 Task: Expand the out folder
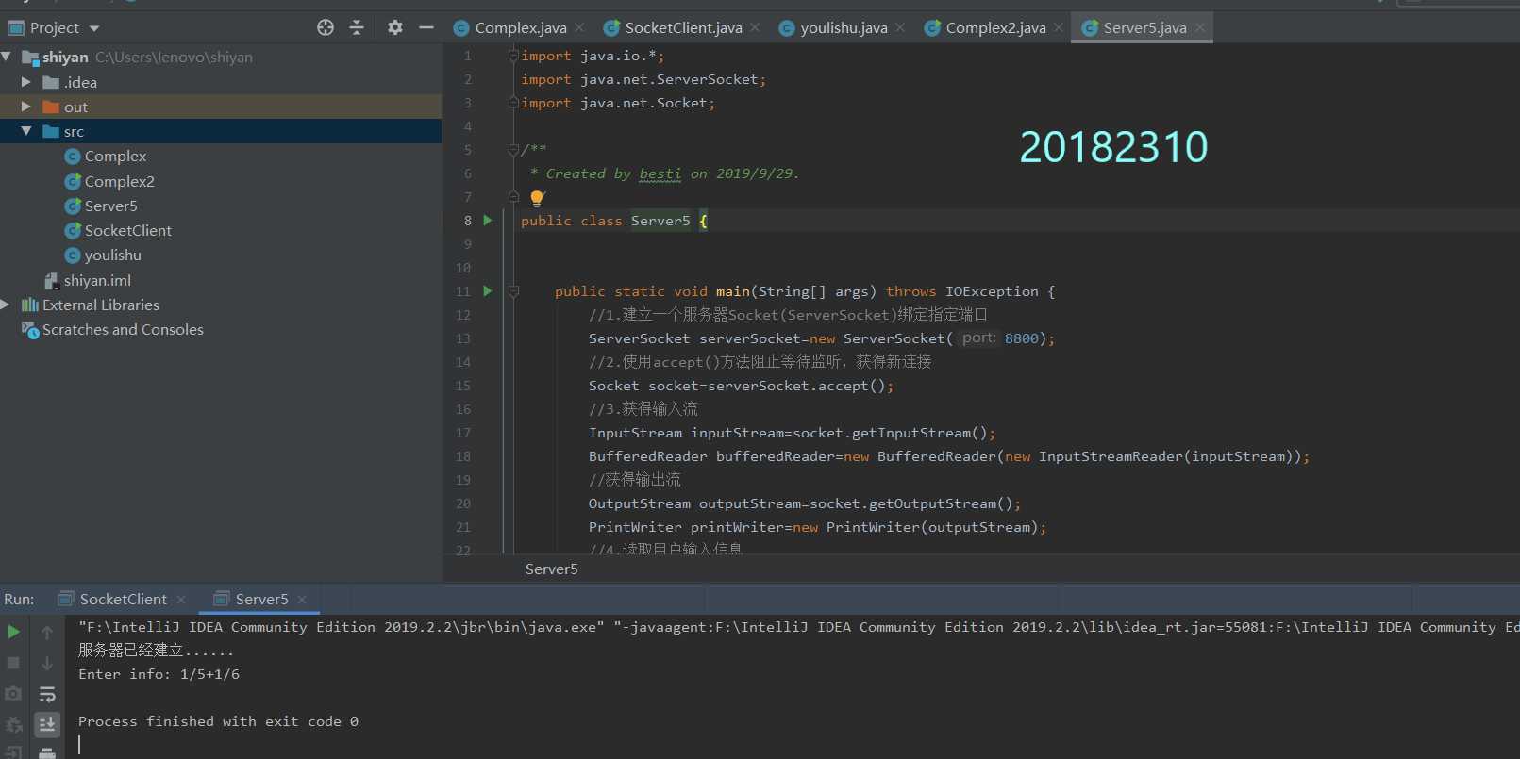[26, 107]
